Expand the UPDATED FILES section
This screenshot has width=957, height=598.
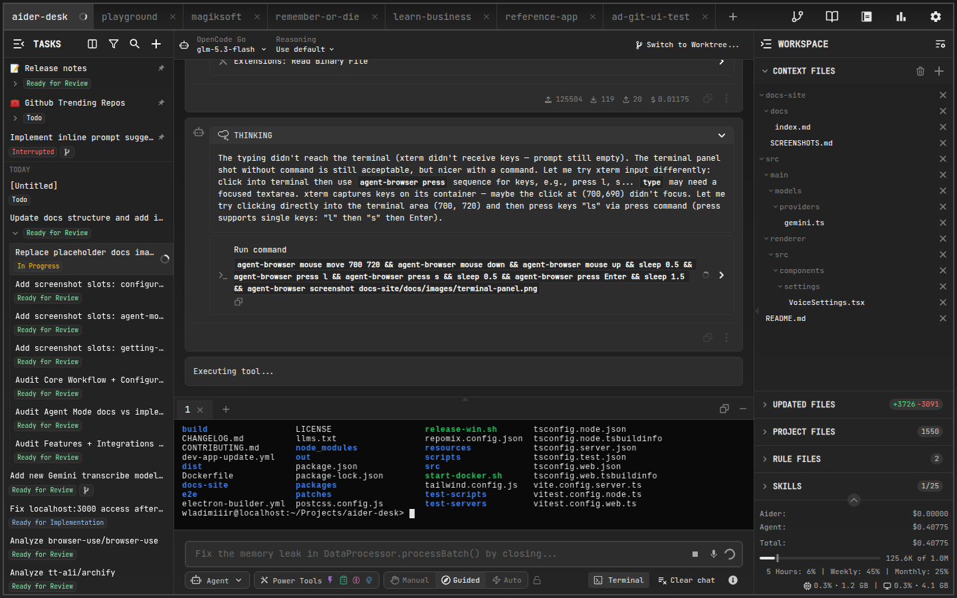[x=765, y=405]
